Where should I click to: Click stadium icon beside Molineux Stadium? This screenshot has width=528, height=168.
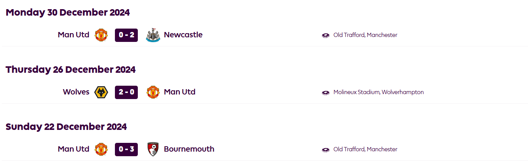(x=326, y=93)
